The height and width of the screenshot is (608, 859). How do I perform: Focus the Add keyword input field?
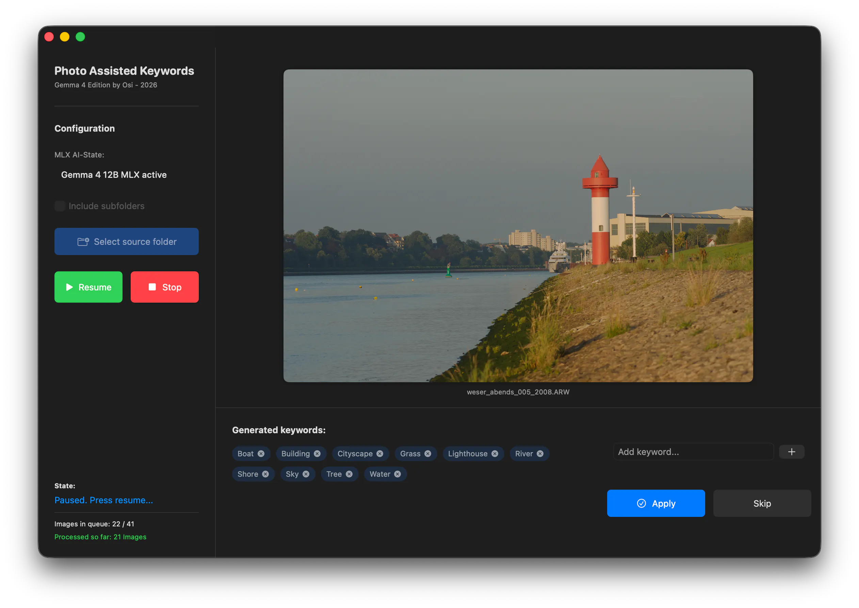[693, 452]
